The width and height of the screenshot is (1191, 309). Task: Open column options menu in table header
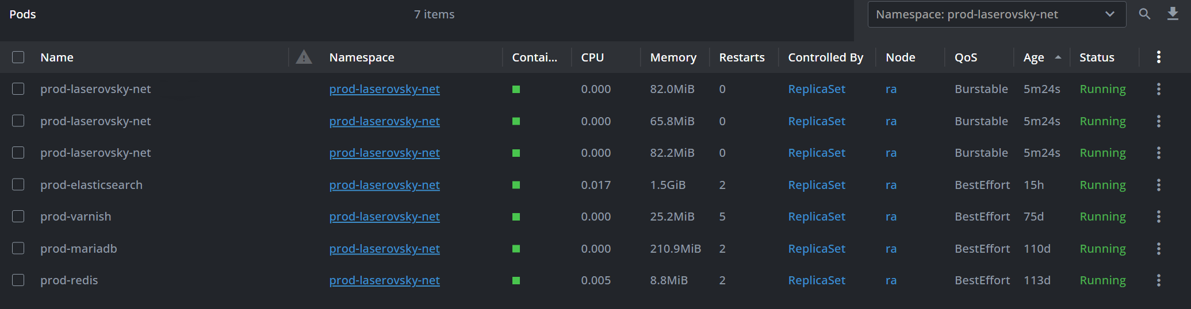click(x=1158, y=57)
